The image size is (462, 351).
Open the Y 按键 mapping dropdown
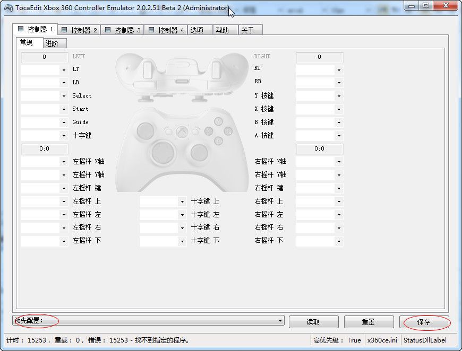click(x=320, y=96)
